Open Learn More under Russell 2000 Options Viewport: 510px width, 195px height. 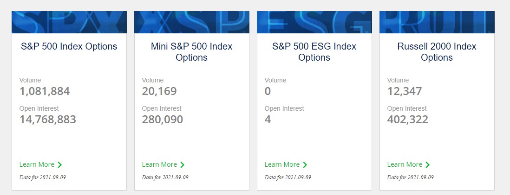click(405, 164)
